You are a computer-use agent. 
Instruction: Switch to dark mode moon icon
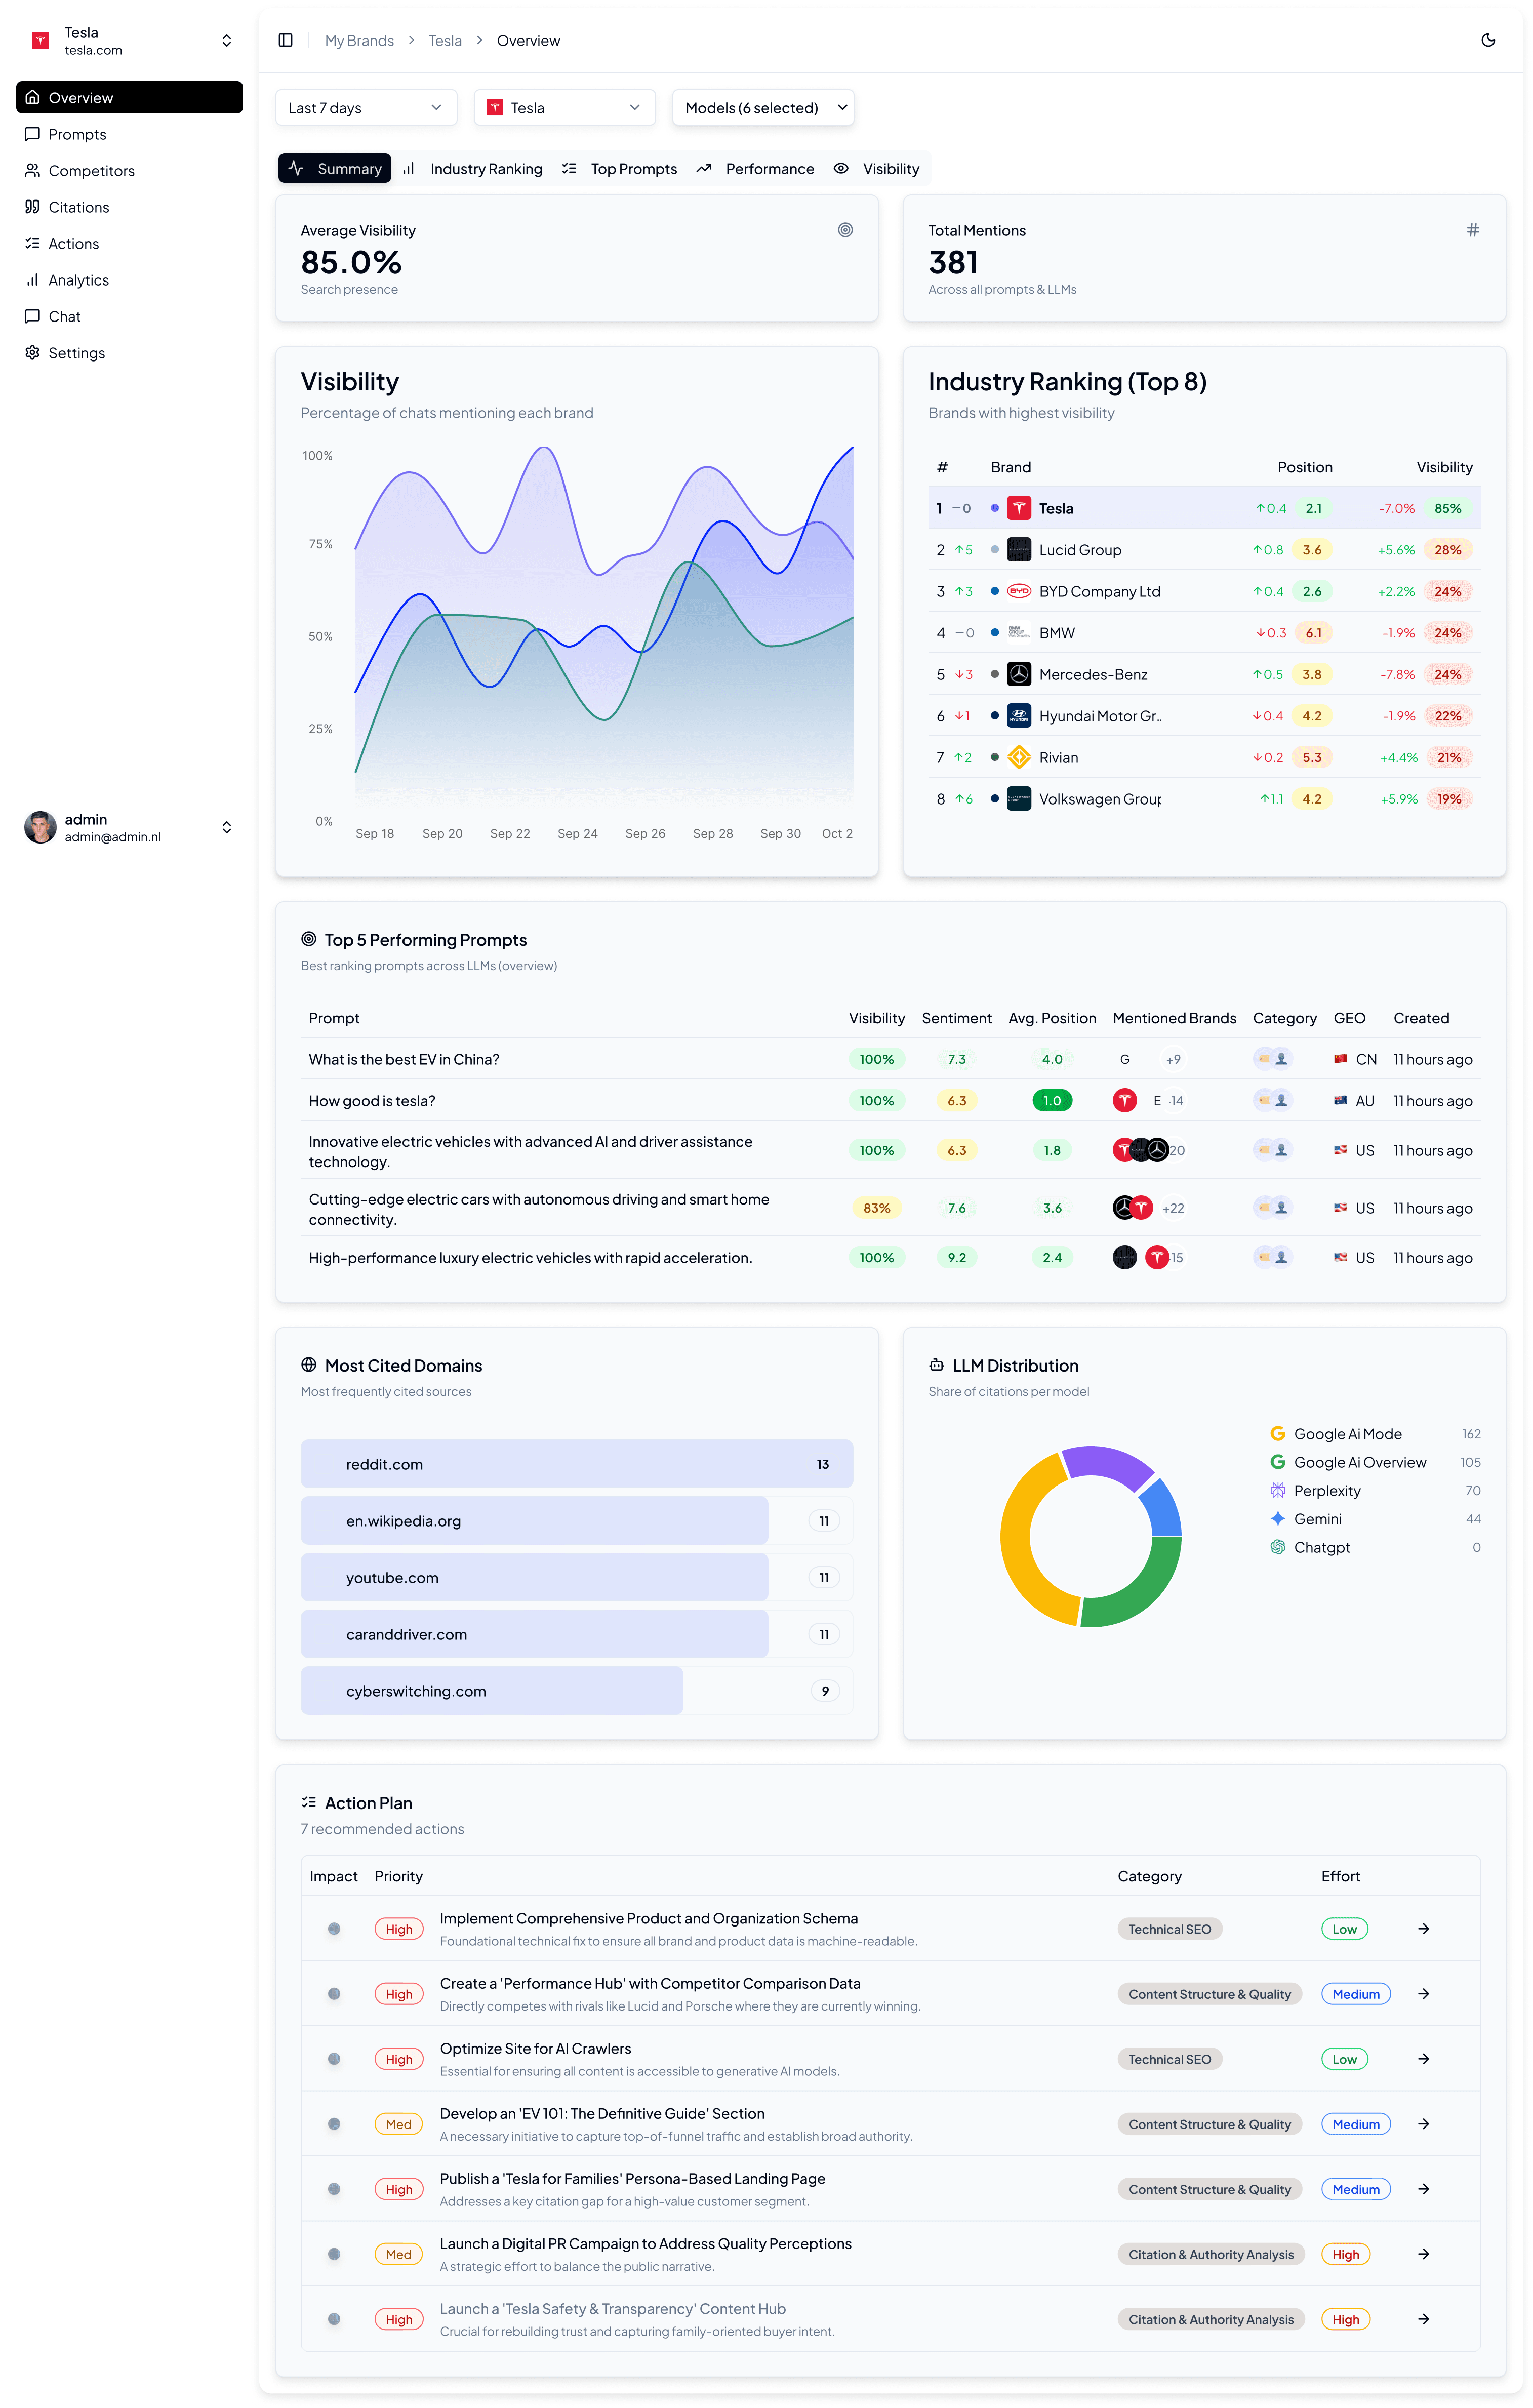tap(1487, 40)
